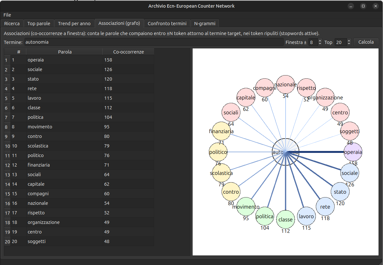Switch to the Trend per anno tab
Screen dimensions: 383x265
coord(74,24)
